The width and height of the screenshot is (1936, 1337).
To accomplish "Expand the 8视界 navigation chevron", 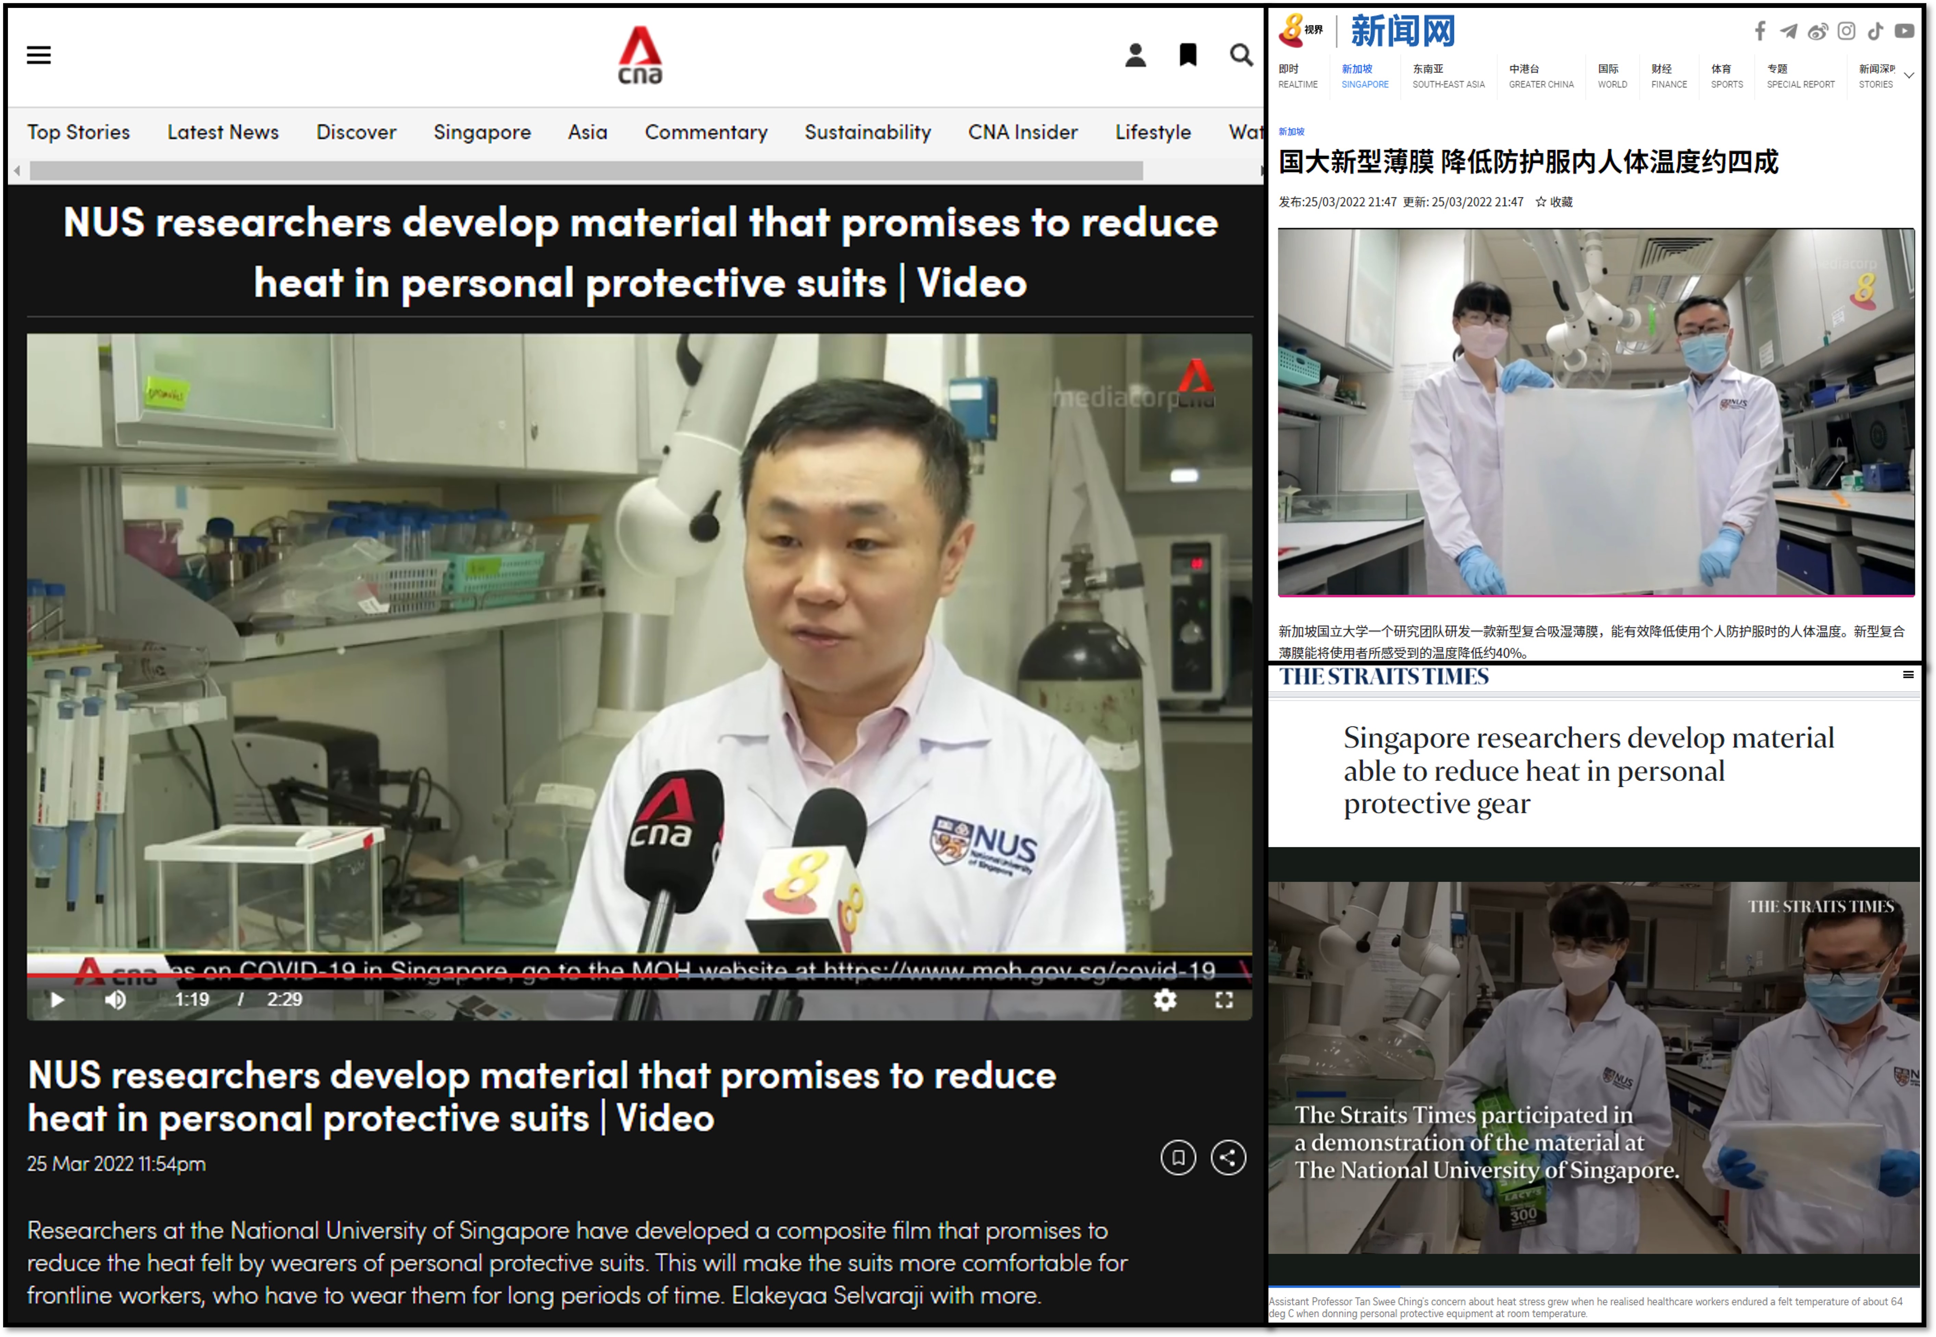I will 1909,75.
